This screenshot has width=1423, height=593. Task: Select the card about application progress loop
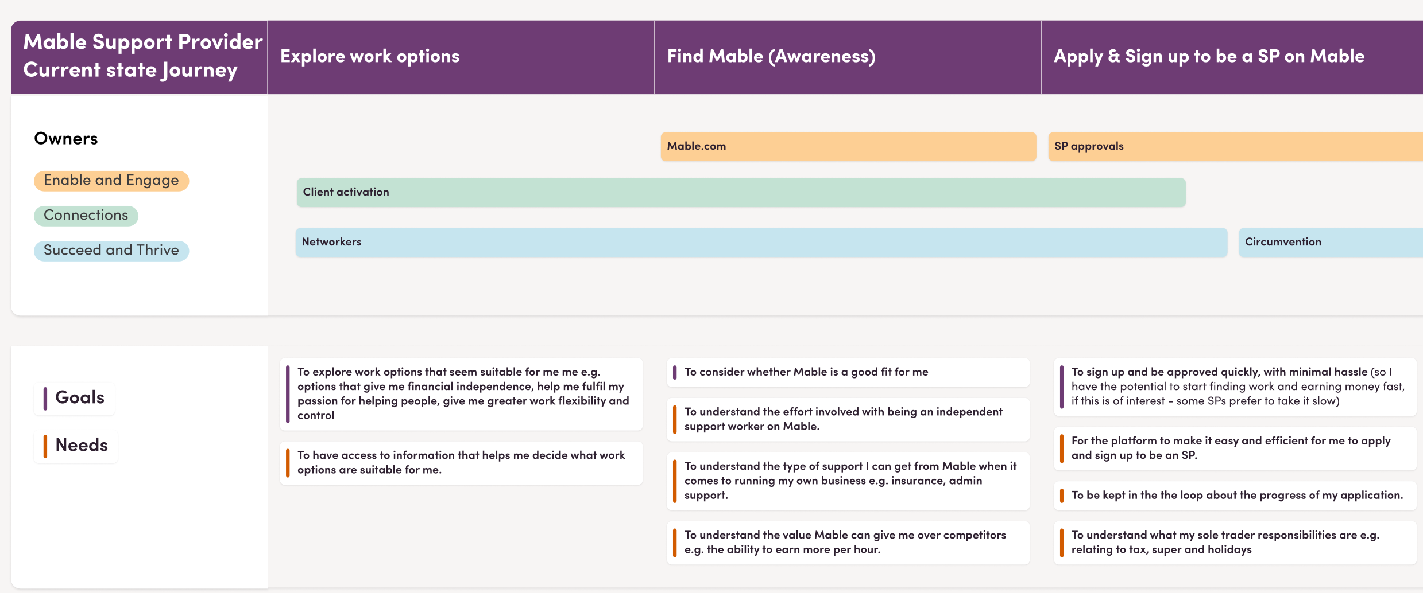point(1235,496)
